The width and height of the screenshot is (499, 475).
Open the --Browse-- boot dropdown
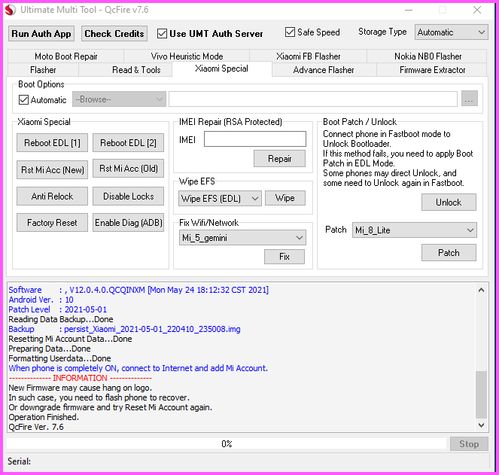(119, 99)
